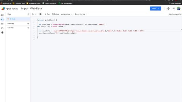Click the Libraries section label
This screenshot has width=182, height=102.
(11, 24)
